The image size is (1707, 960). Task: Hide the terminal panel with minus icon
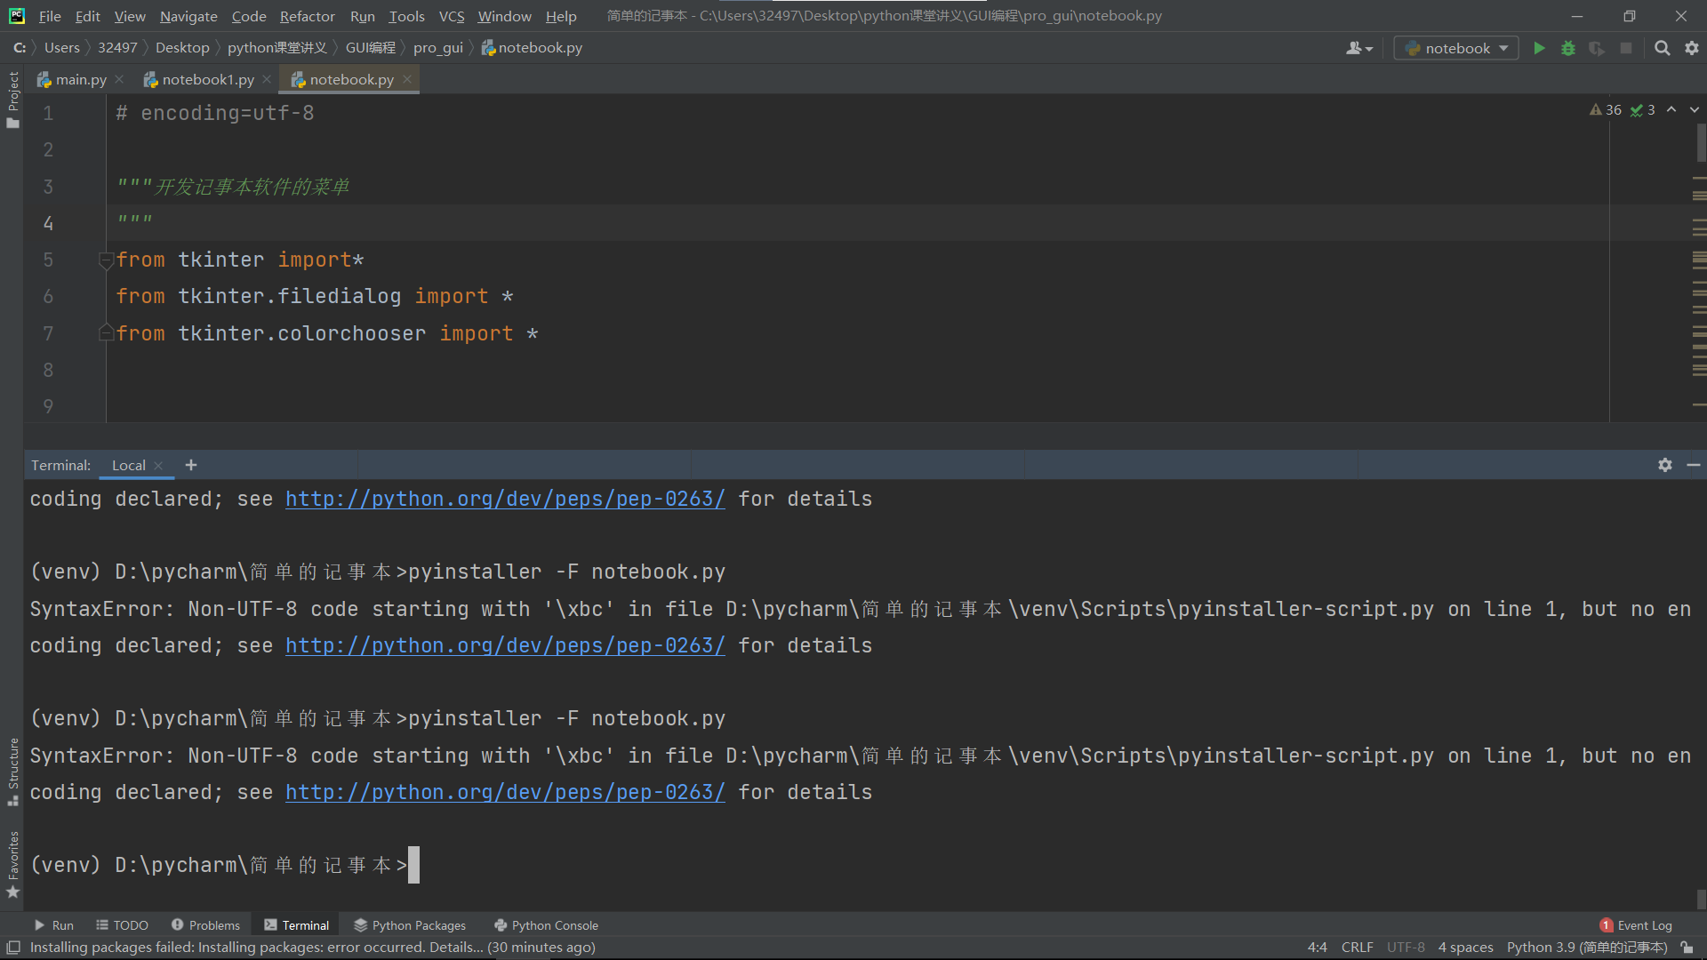1694,465
